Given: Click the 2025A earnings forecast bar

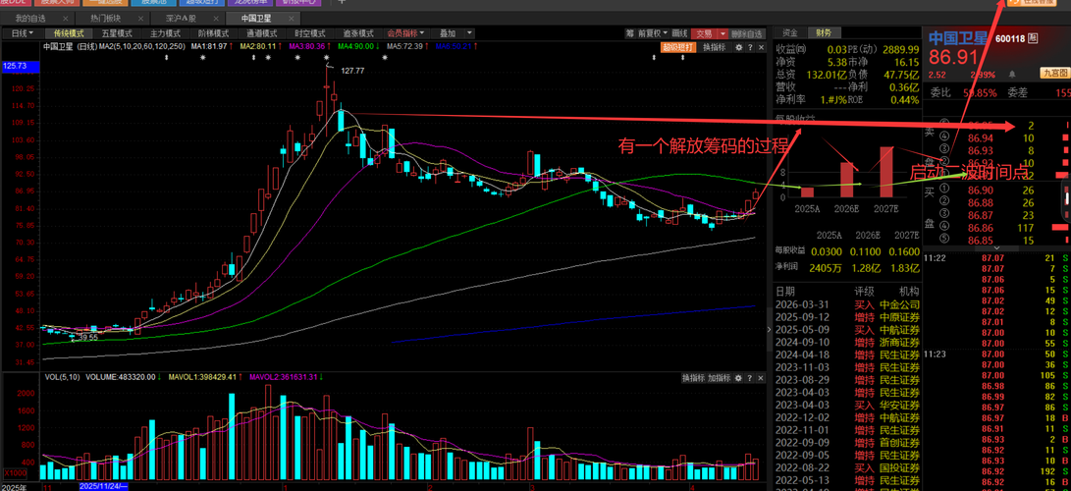Looking at the screenshot, I should point(807,192).
